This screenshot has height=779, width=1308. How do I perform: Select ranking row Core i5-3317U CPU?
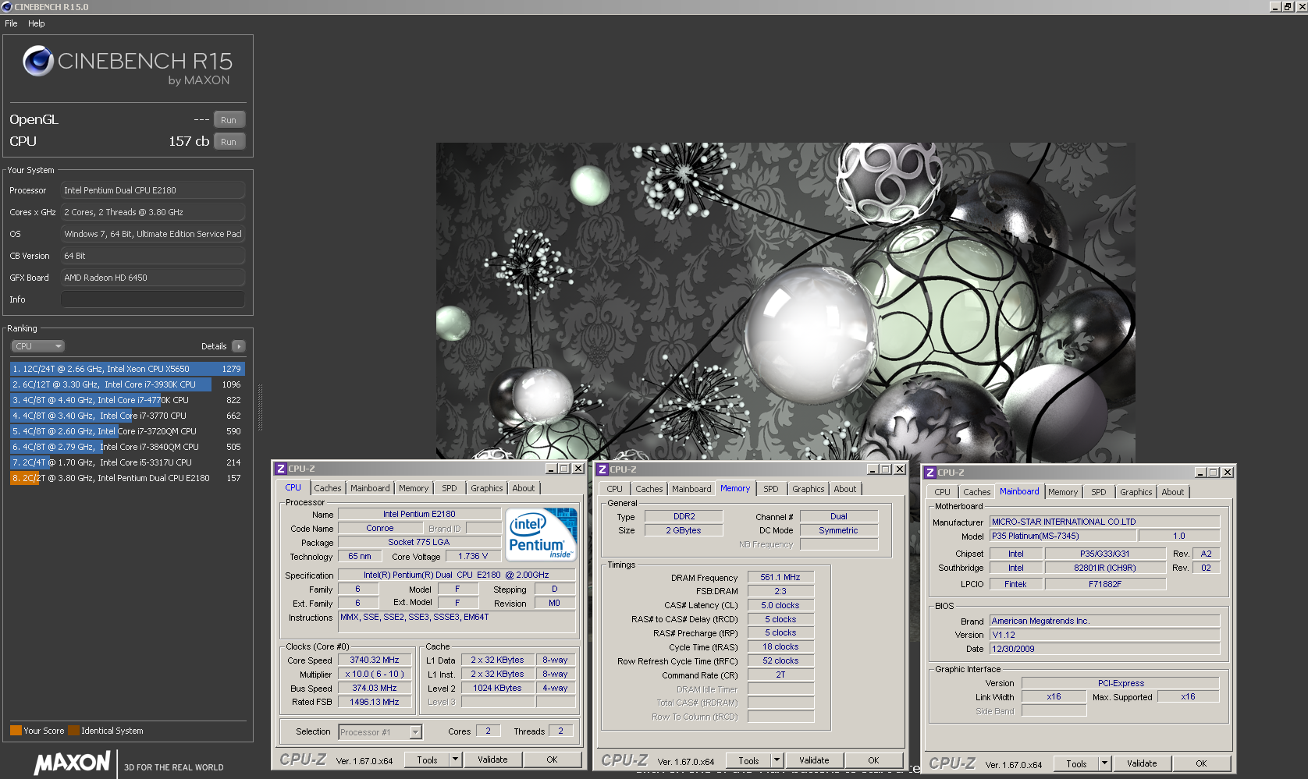coord(127,462)
